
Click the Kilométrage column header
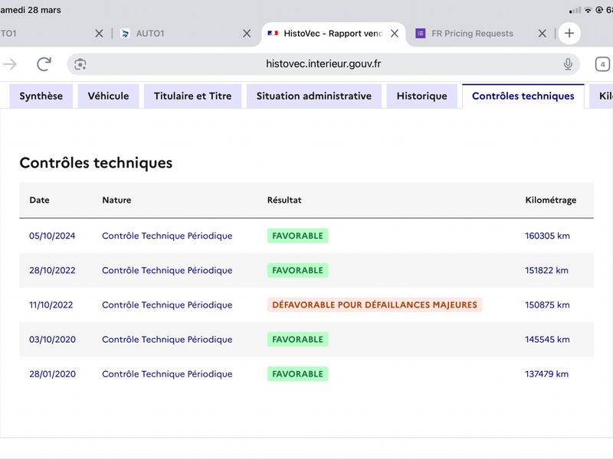click(550, 200)
